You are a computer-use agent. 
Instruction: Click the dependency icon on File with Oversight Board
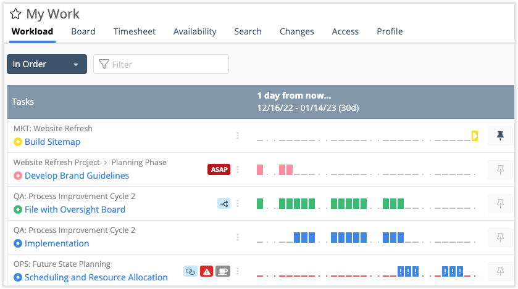pos(223,203)
